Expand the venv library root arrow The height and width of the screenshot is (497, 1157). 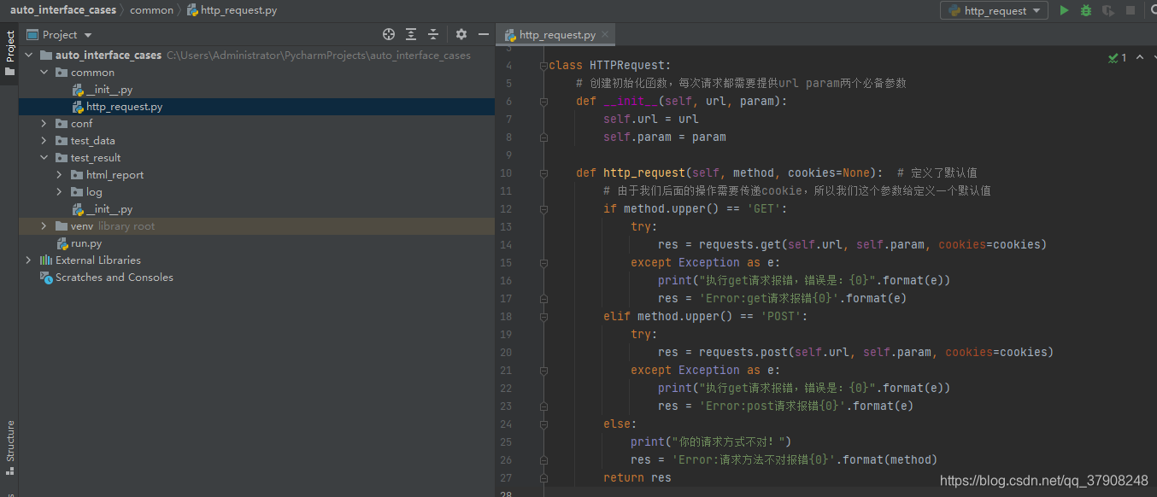click(x=44, y=226)
